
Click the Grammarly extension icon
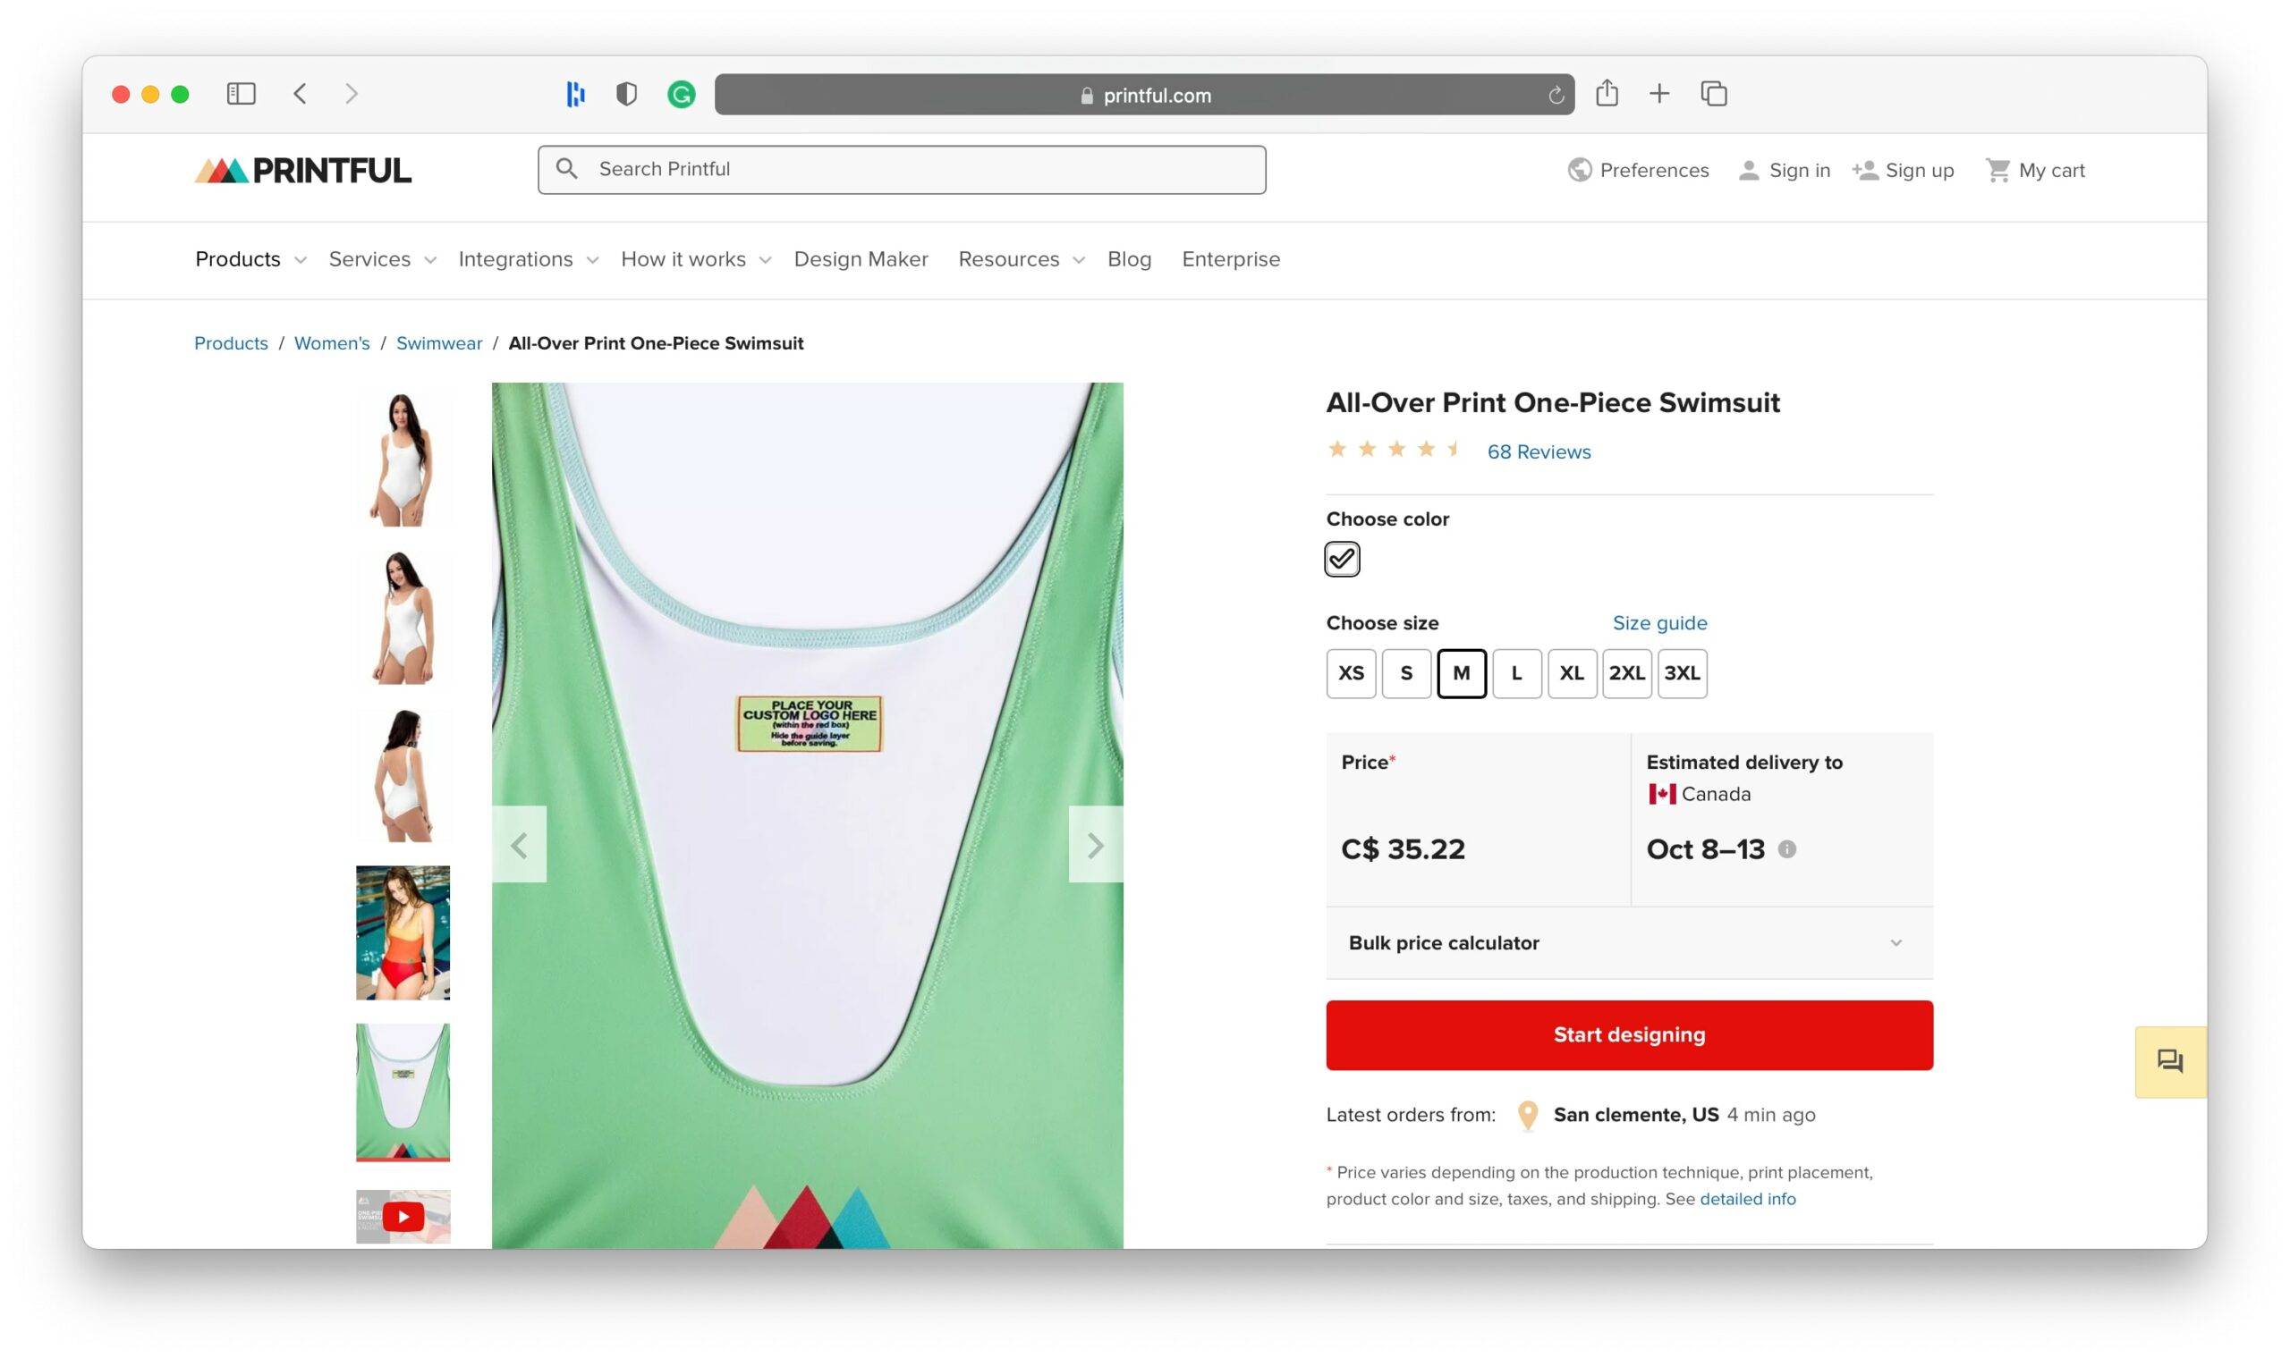click(682, 94)
